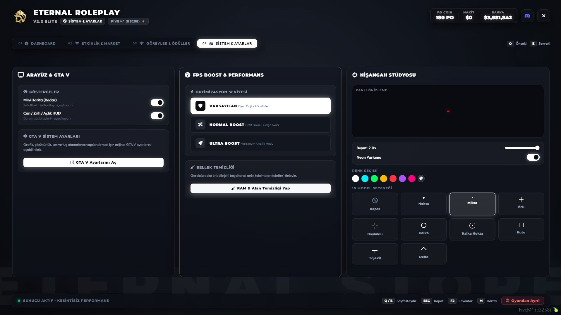Click the Eternal Roleplay lion logo
The image size is (561, 315).
pos(20,16)
